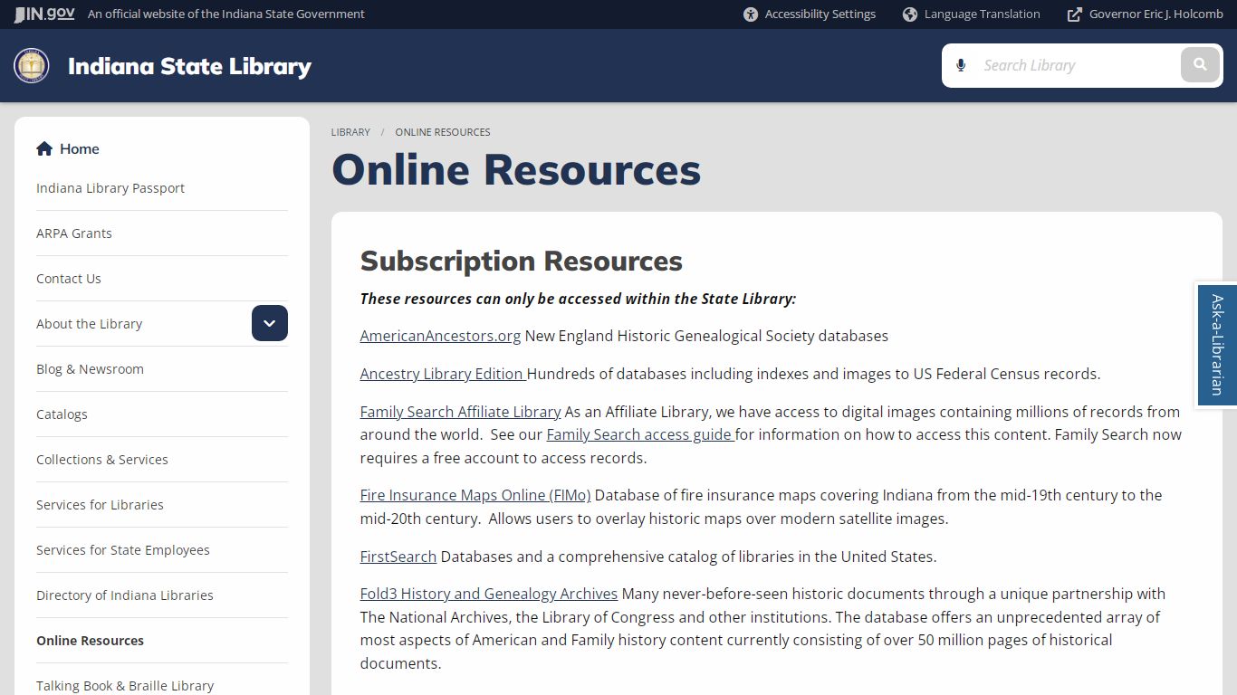Open Services for State Employees
The height and width of the screenshot is (695, 1237).
[x=123, y=550]
